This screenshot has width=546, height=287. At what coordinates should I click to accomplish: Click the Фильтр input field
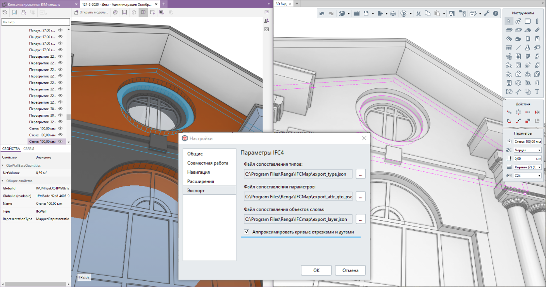[x=35, y=22]
